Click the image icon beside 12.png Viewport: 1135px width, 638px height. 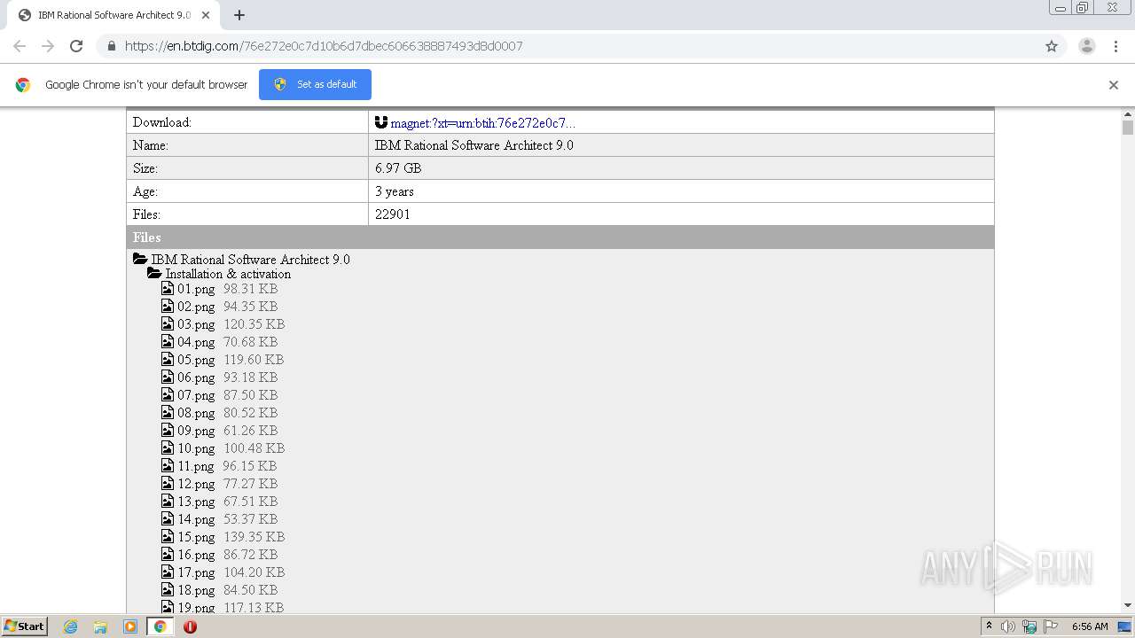pyautogui.click(x=168, y=483)
